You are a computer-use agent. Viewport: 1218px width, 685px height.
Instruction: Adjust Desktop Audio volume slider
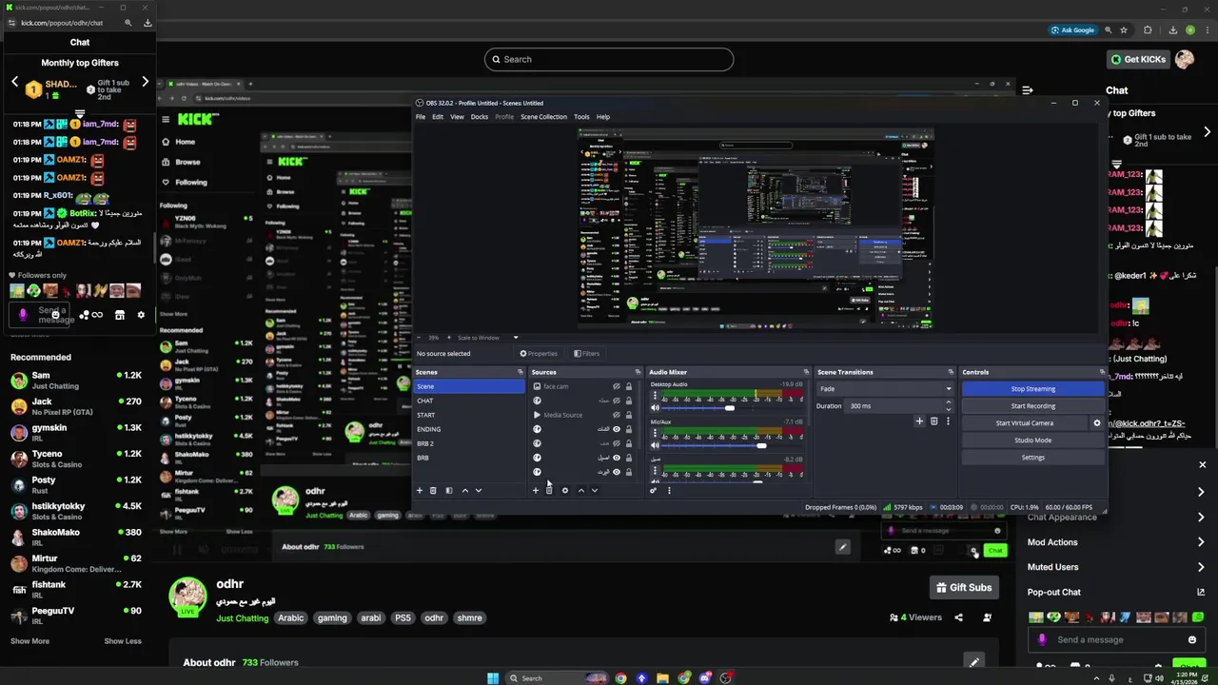[728, 408]
